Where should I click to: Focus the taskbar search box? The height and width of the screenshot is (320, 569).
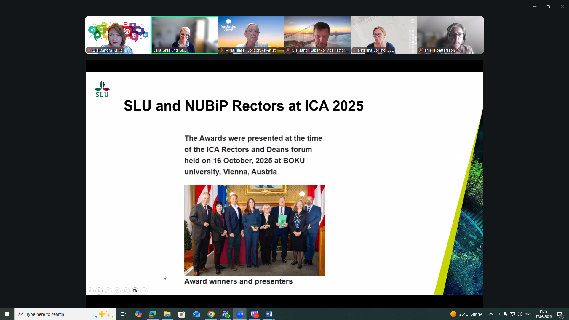pos(65,314)
